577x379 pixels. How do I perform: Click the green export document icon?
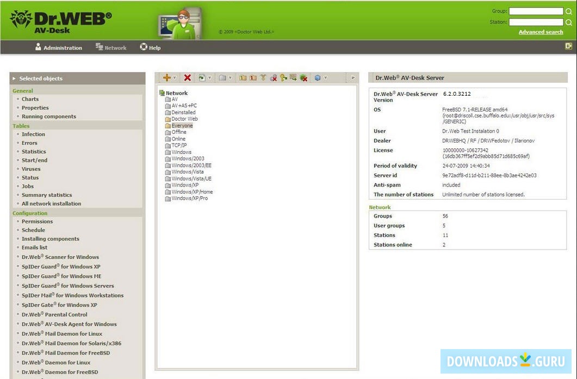[x=202, y=78]
